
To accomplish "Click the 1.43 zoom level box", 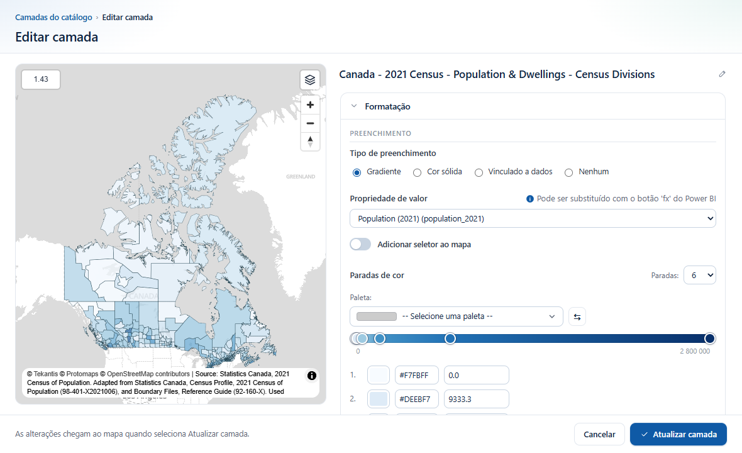I will tap(41, 79).
